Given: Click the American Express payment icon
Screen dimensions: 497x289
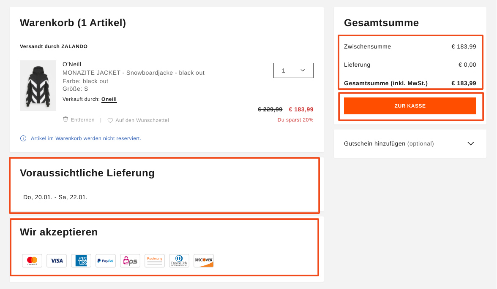Looking at the screenshot, I should (x=81, y=261).
